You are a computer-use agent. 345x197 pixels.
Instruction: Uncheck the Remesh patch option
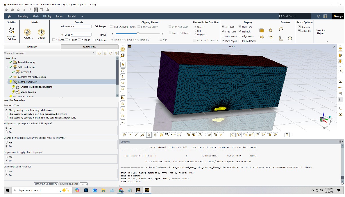coord(299,27)
